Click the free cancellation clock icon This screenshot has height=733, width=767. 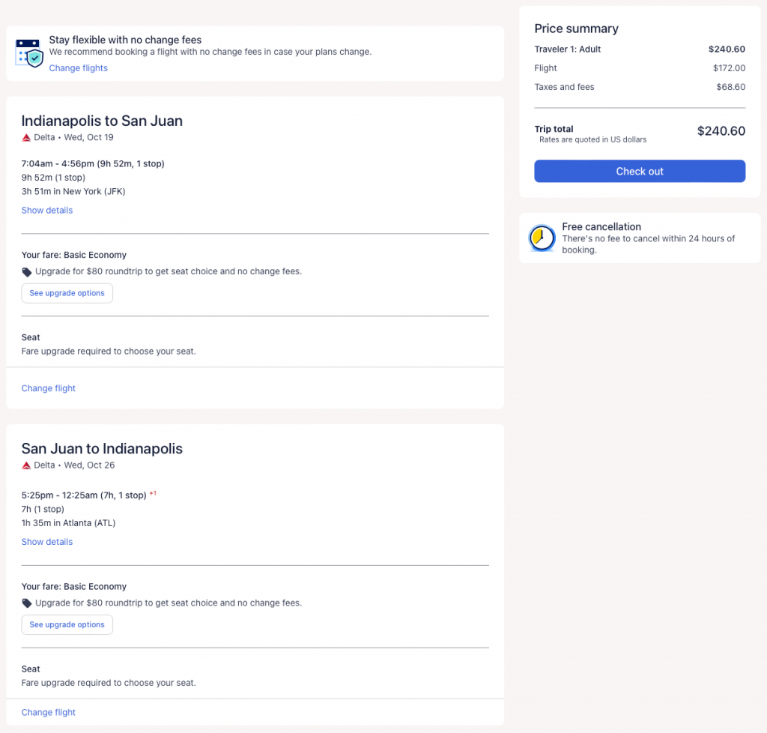coord(539,238)
